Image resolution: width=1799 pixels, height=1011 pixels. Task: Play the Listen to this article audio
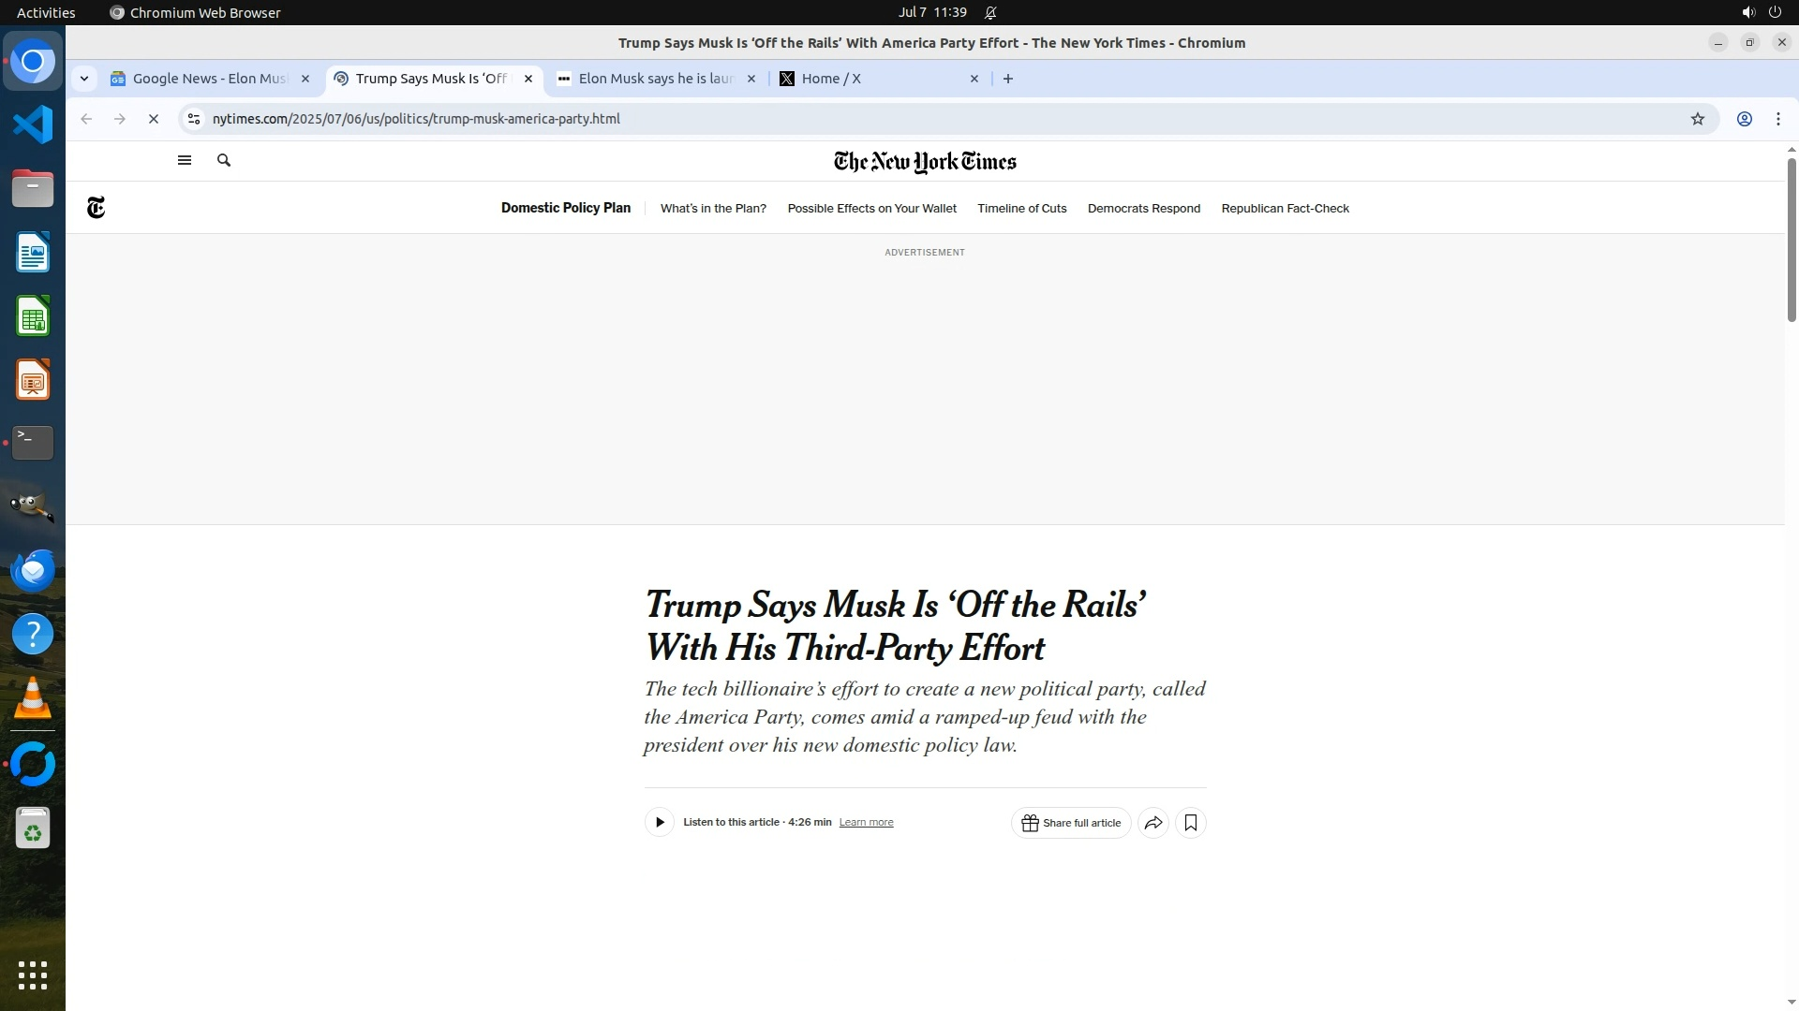[660, 823]
